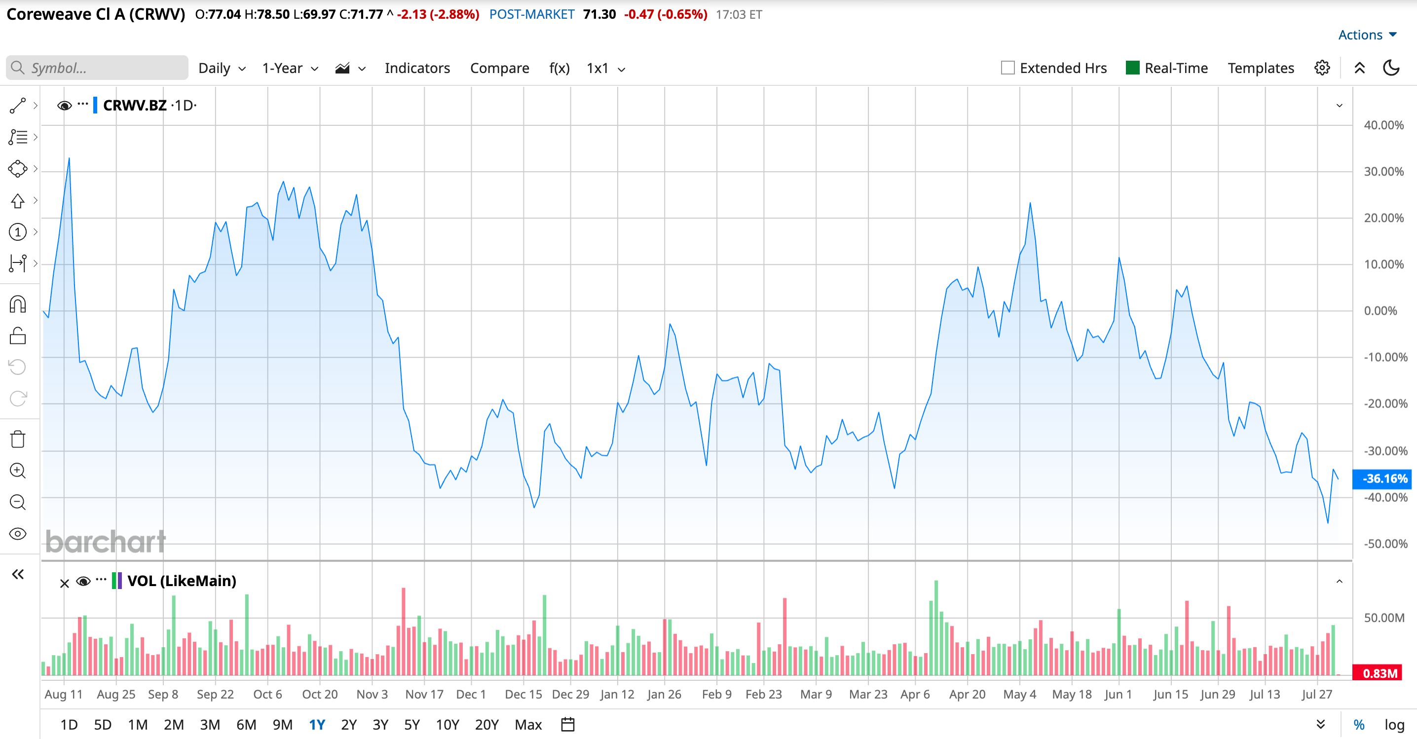
Task: Select the arrow marker tool
Action: pos(18,201)
